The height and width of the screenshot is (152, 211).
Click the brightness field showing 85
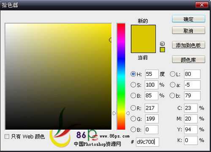[x=151, y=96]
